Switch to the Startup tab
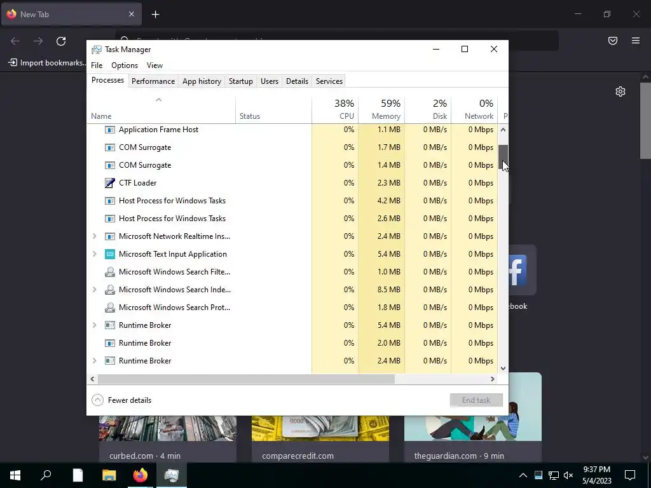 [241, 81]
